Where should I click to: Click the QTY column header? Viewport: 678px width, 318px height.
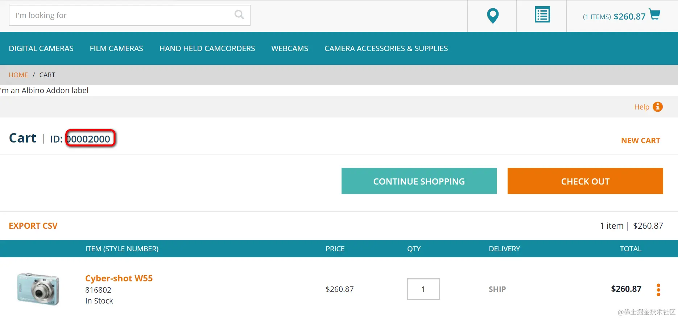[414, 249]
